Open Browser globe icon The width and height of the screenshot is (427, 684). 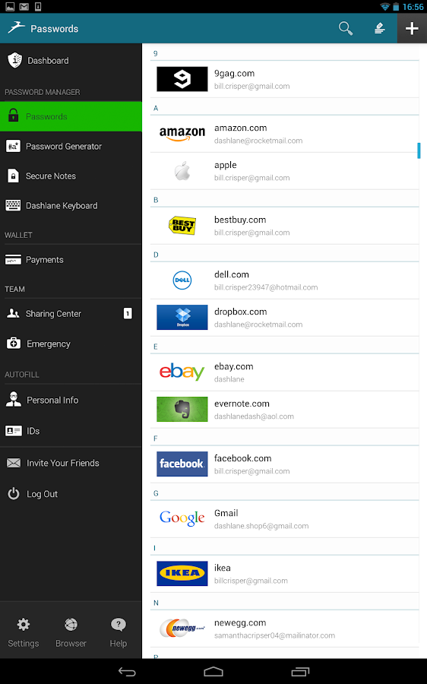click(71, 625)
